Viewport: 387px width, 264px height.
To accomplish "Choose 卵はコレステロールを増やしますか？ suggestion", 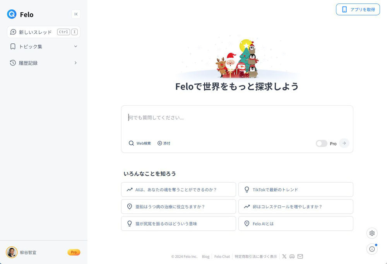I will coord(296,207).
